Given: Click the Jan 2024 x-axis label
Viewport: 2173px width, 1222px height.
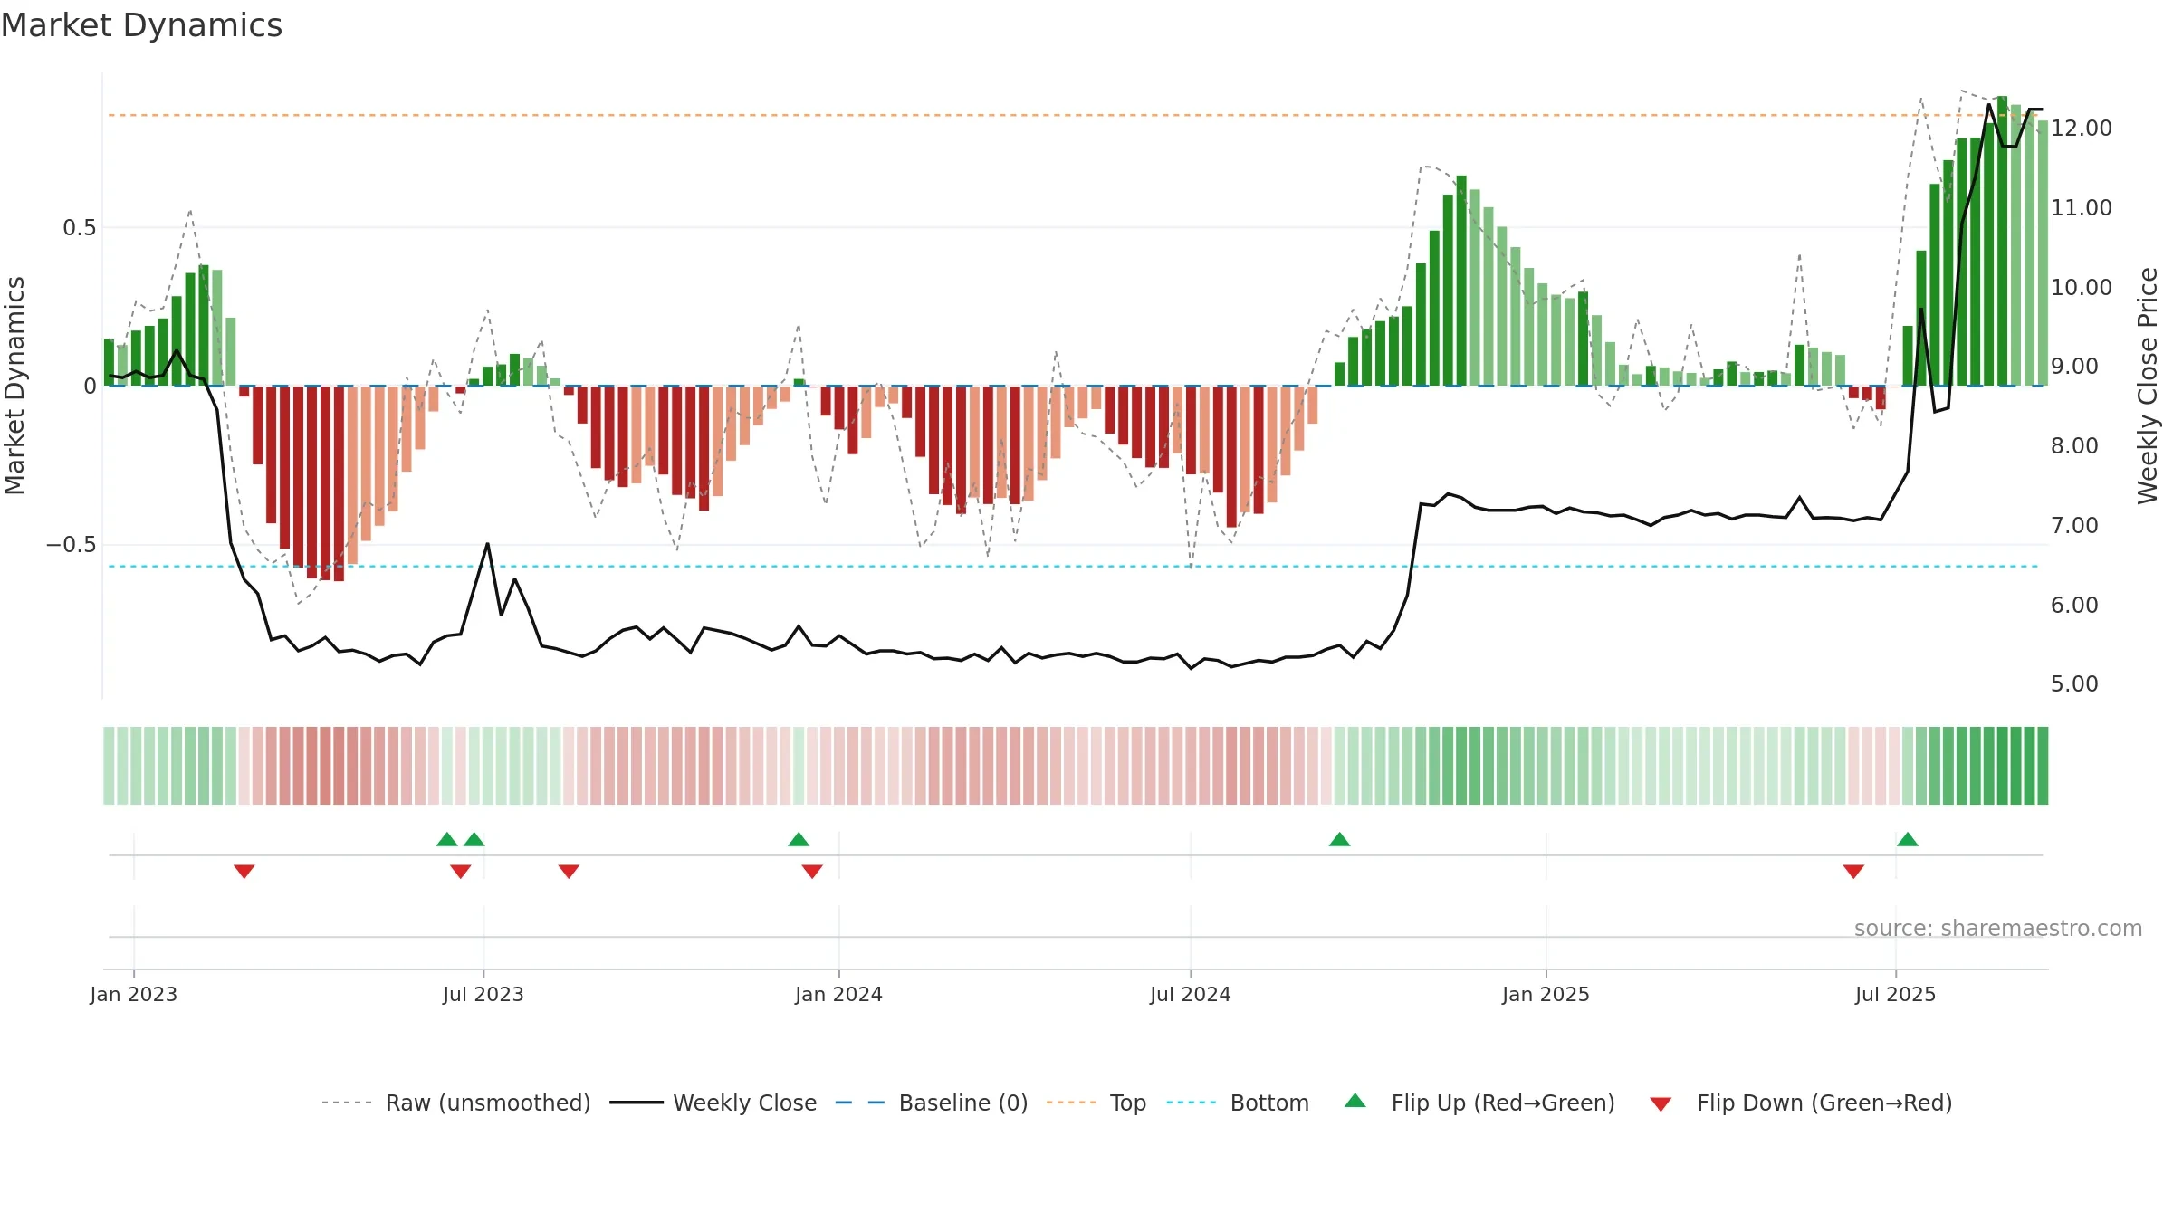Looking at the screenshot, I should click(x=839, y=994).
